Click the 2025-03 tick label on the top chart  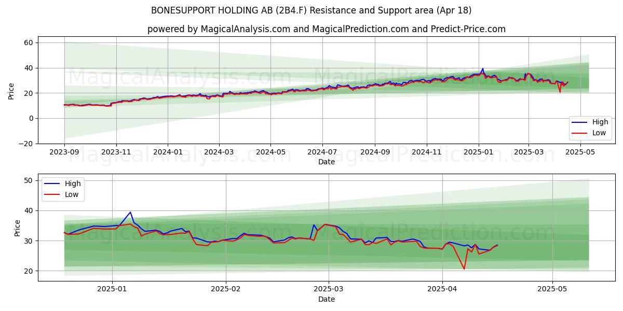pos(529,153)
